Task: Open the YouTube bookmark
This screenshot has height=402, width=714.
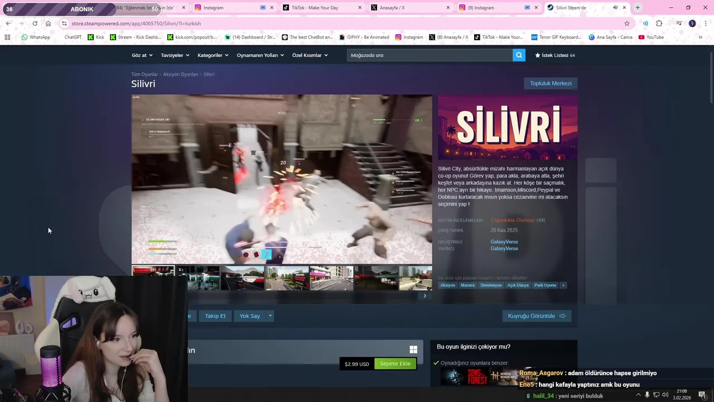Action: point(651,37)
